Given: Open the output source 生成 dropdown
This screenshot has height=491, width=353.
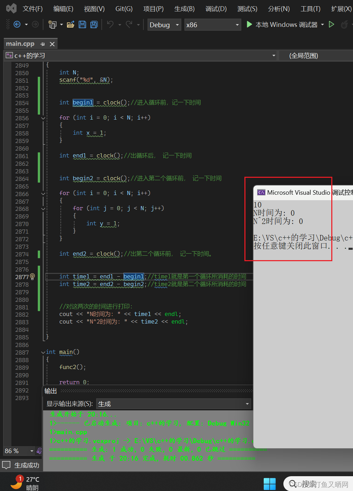Looking at the screenshot, I should 173,404.
